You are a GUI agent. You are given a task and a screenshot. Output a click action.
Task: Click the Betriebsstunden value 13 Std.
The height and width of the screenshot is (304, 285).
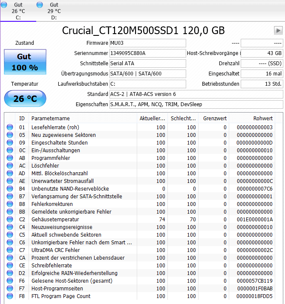coord(262,84)
